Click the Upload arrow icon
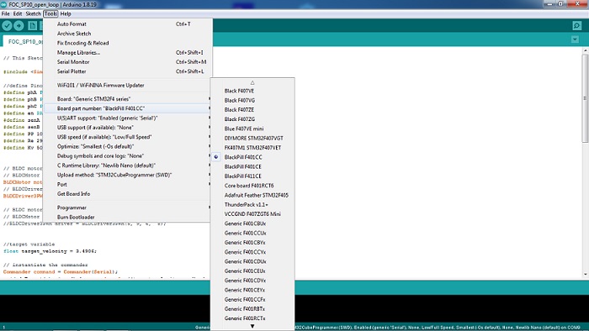The image size is (589, 331). point(19,25)
